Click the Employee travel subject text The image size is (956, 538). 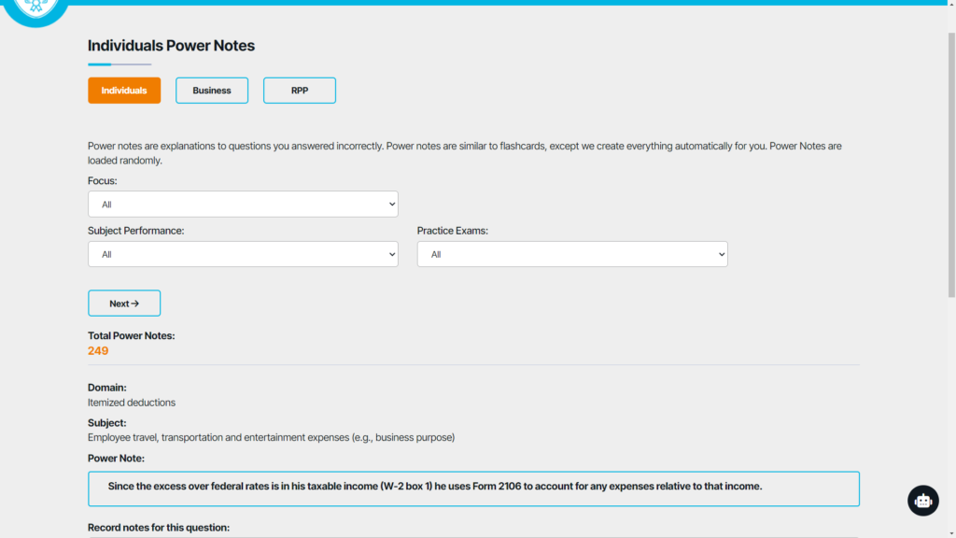271,437
